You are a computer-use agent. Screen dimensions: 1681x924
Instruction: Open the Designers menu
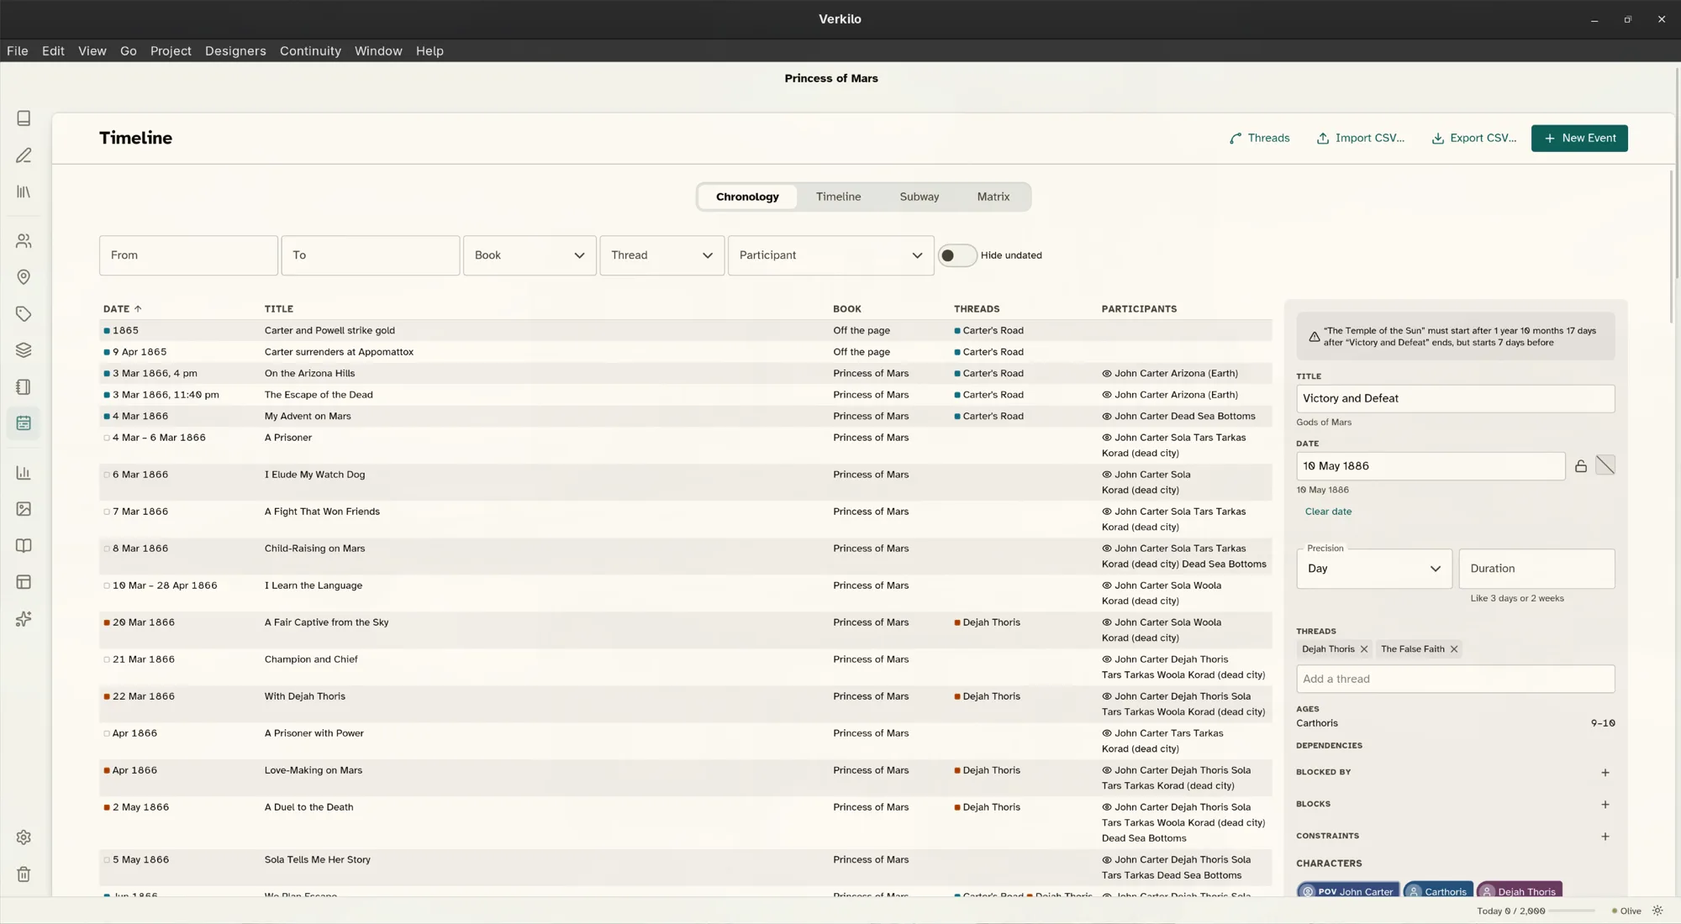tap(235, 51)
